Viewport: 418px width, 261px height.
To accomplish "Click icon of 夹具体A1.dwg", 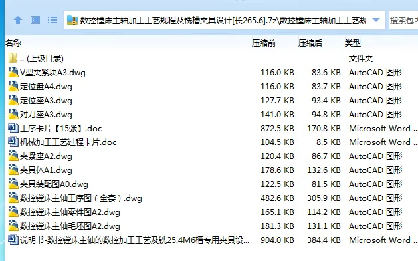I will tap(13, 170).
